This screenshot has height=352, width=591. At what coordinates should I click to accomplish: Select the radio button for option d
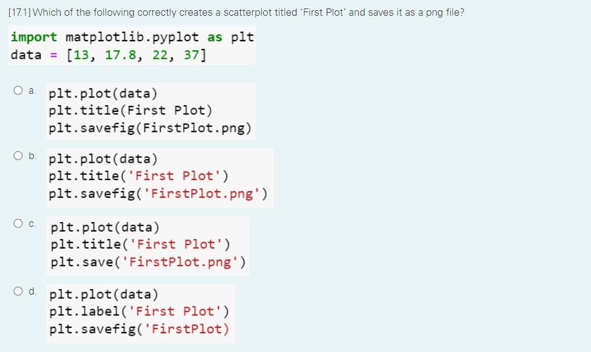click(18, 290)
